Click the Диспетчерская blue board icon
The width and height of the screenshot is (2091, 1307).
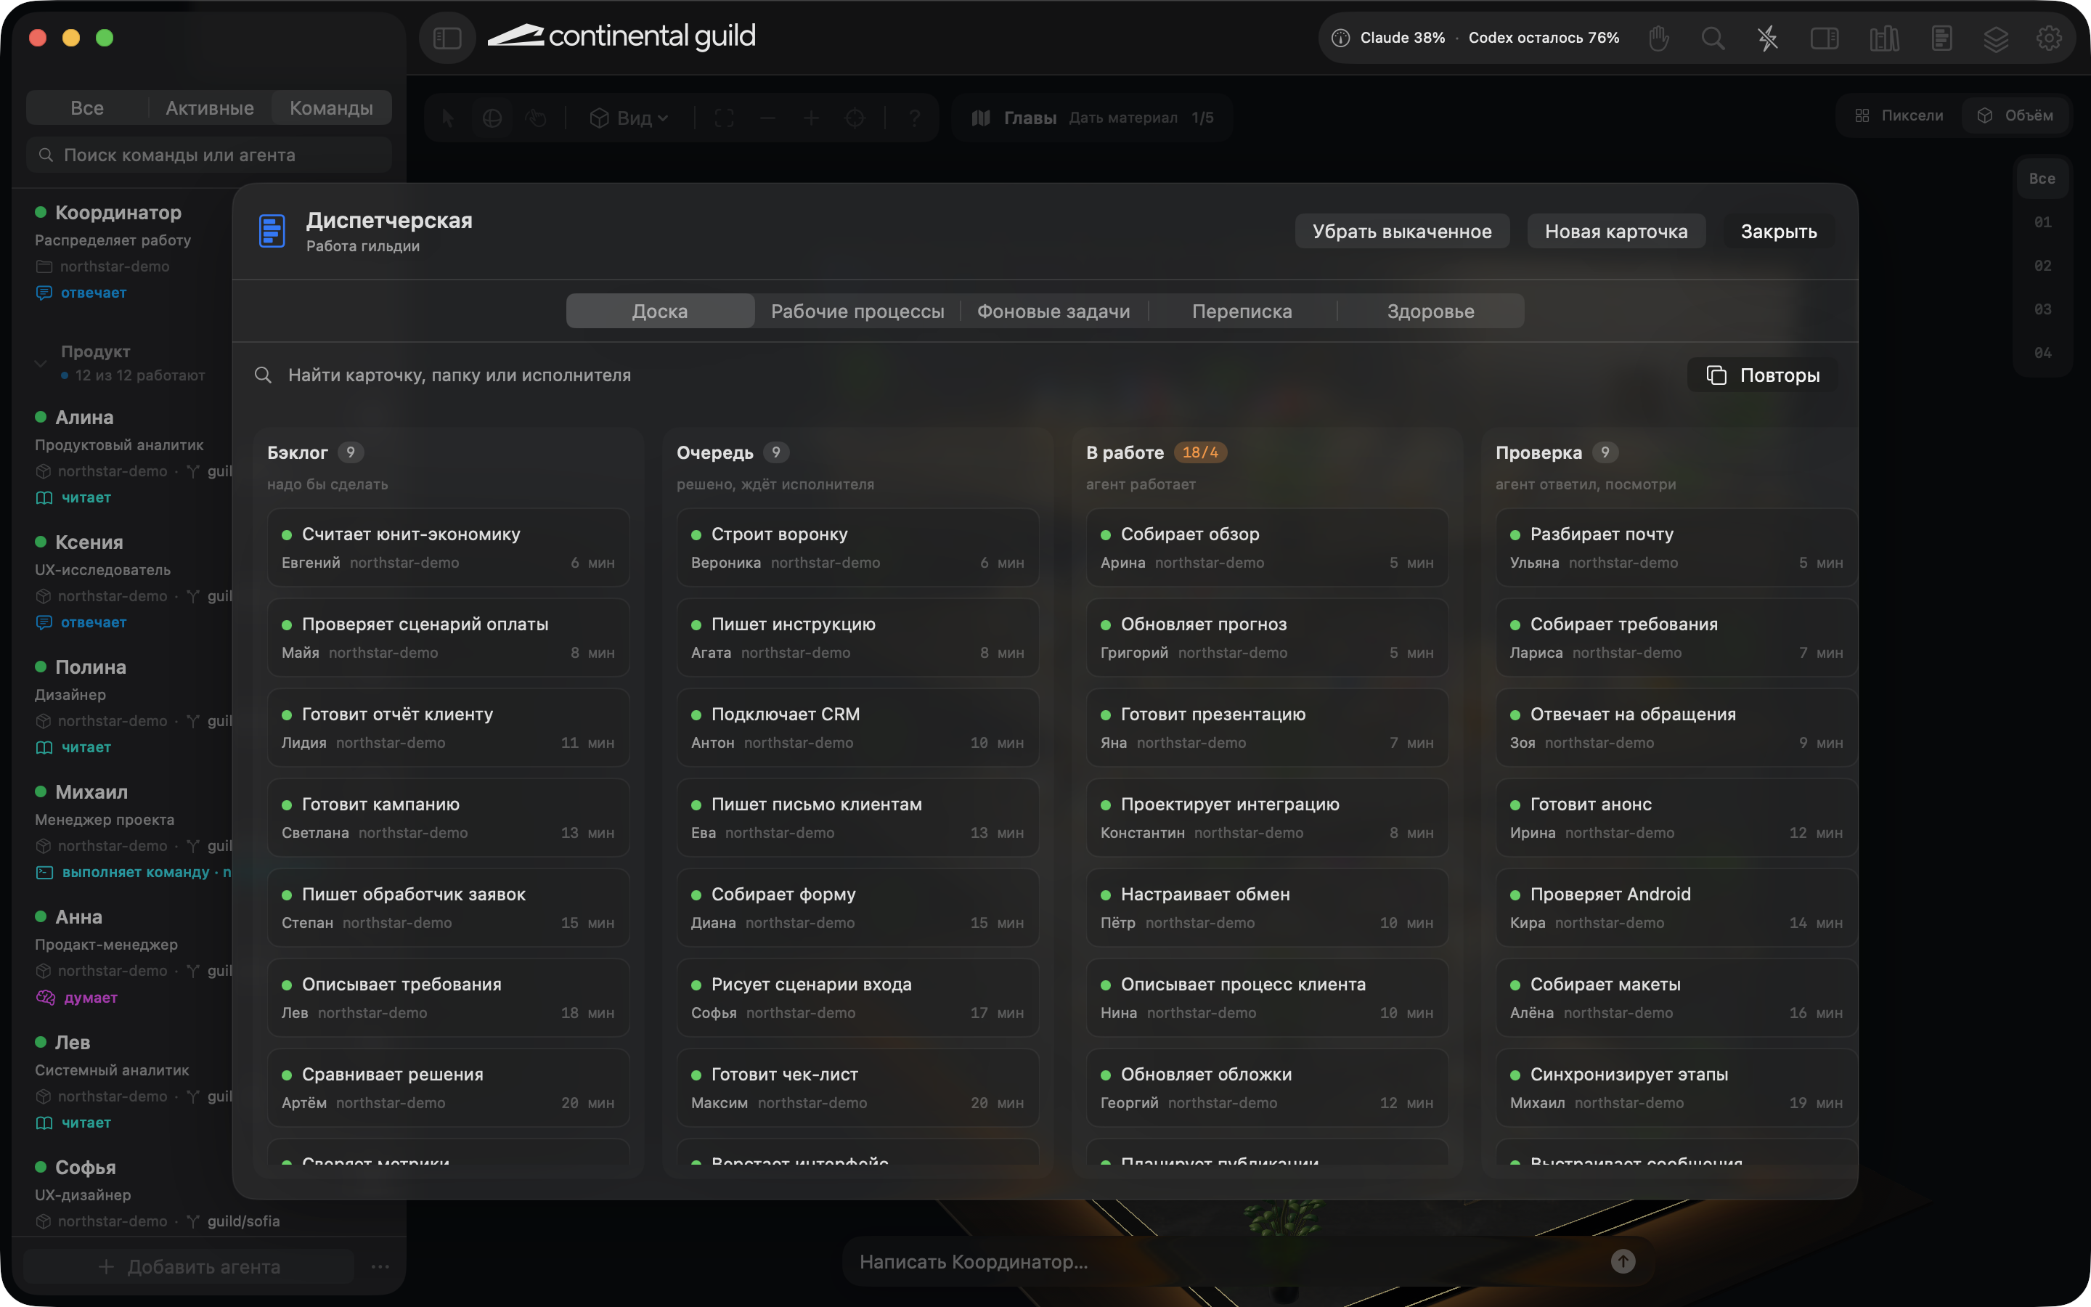(x=272, y=232)
